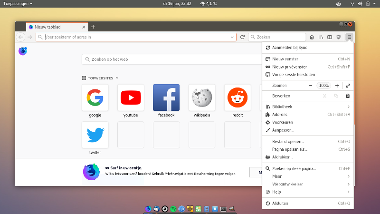Viewport: 380px width, 214px height.
Task: Select Afdrukken... menu entry
Action: pyautogui.click(x=308, y=157)
